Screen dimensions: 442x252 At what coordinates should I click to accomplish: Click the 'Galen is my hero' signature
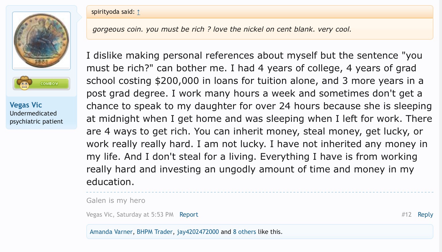tap(116, 201)
